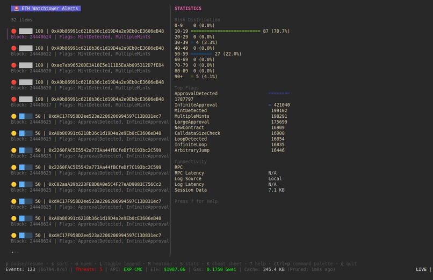Click the RPC Latency row
Screen dimensions: 433x280
225,173
